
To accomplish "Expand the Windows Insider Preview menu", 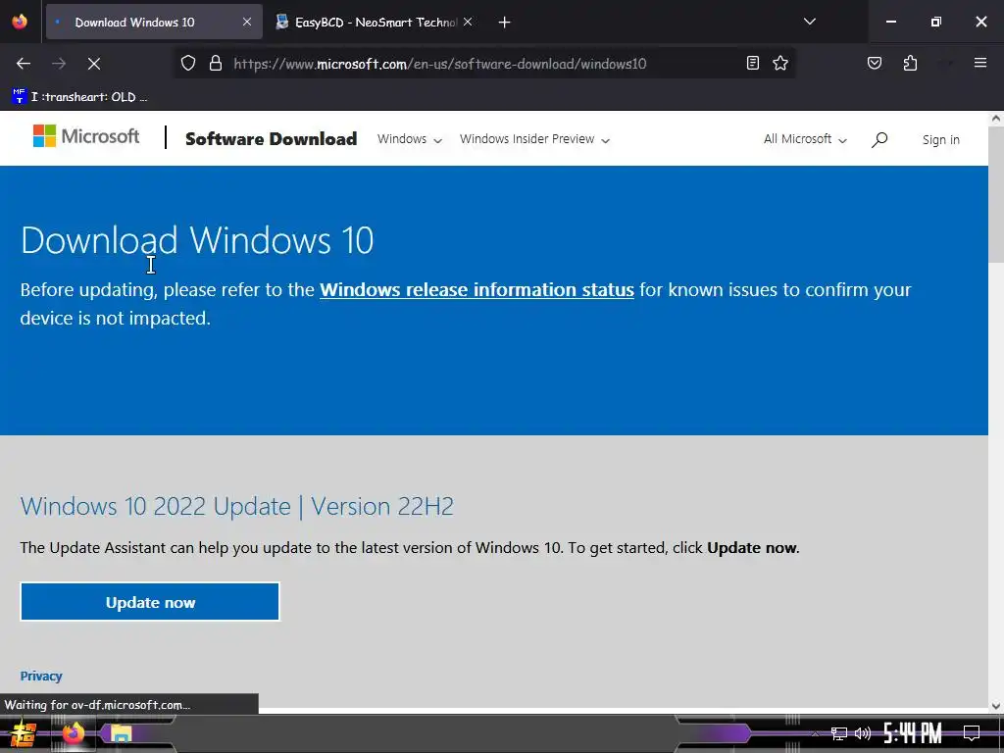I will [534, 139].
